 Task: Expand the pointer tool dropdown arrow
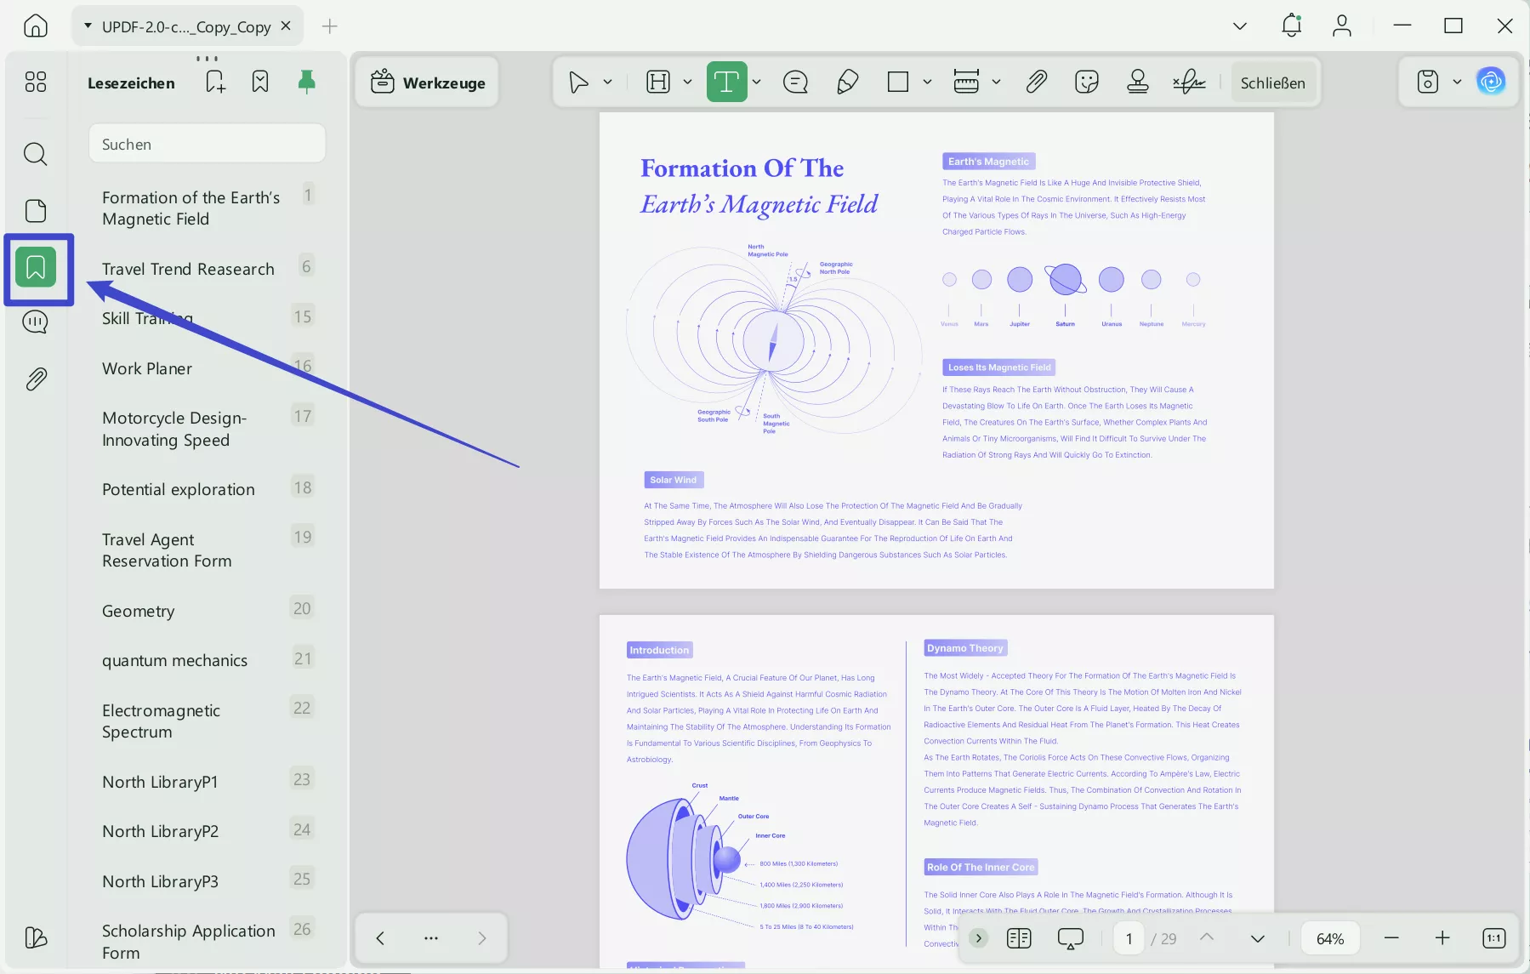pyautogui.click(x=607, y=83)
